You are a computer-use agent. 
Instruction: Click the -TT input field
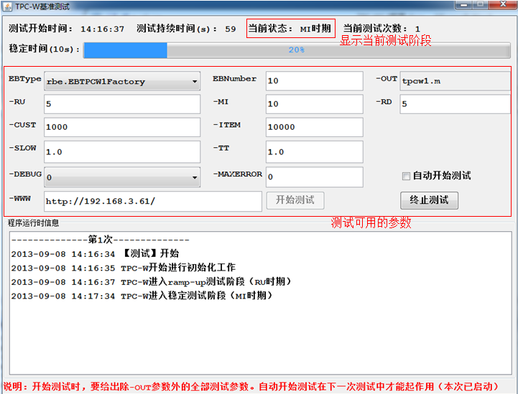click(314, 152)
